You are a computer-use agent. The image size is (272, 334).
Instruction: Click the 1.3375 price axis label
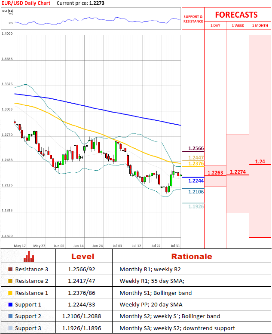point(7,84)
